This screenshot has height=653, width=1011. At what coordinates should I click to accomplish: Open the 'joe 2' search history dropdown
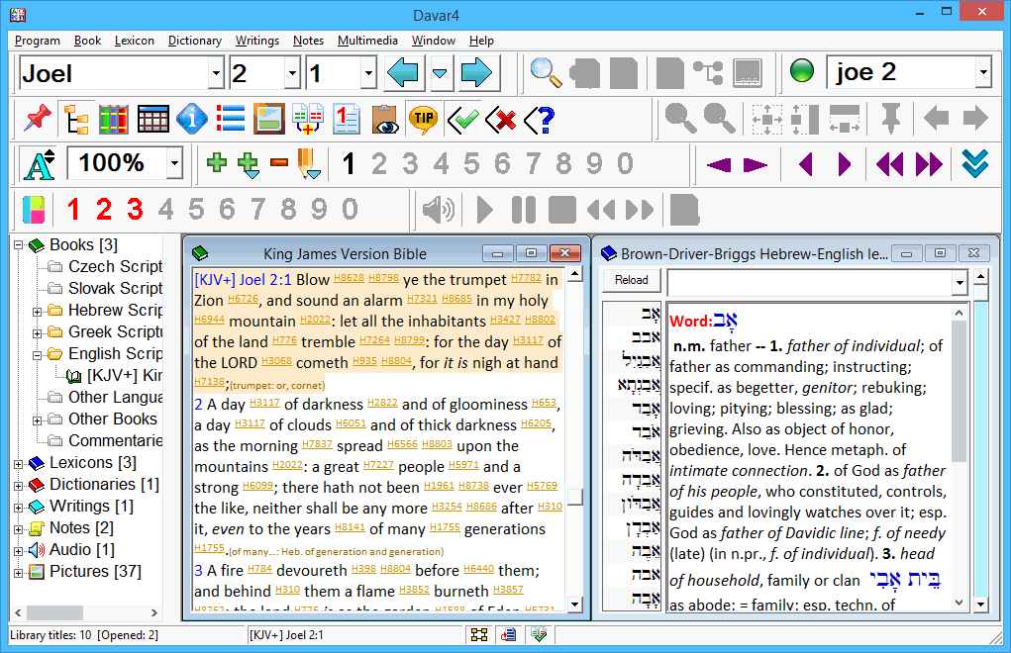[x=983, y=72]
